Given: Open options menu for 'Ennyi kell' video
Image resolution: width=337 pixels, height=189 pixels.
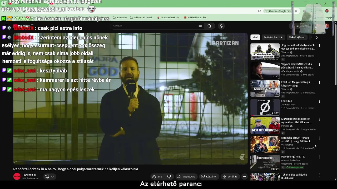Looking at the screenshot, I should (x=320, y=101).
